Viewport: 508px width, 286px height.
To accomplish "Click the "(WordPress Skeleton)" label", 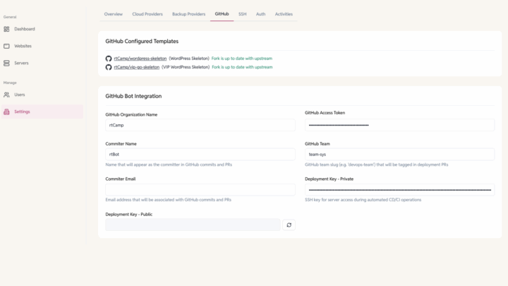I will (x=189, y=59).
